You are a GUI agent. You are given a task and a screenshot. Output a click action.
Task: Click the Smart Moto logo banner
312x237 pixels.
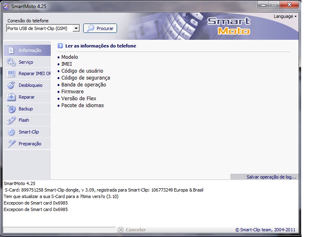229,26
